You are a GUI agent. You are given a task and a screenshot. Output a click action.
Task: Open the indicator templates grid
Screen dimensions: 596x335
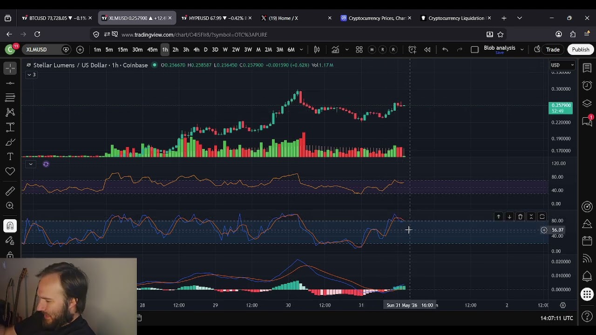coord(359,49)
